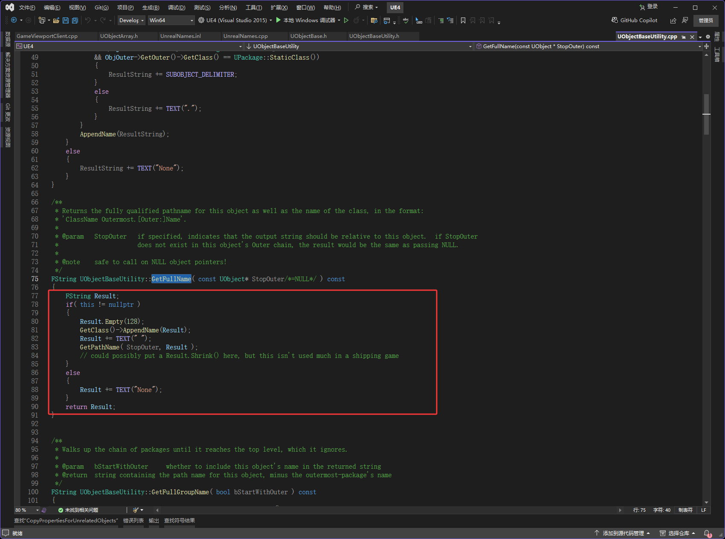Open the 工具(T) menu
This screenshot has height=539, width=725.
(254, 7)
